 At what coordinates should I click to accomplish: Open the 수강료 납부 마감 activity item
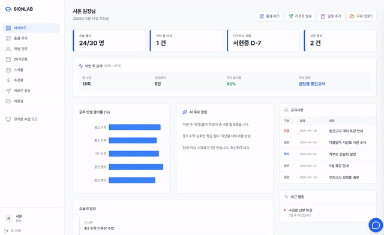328,212
